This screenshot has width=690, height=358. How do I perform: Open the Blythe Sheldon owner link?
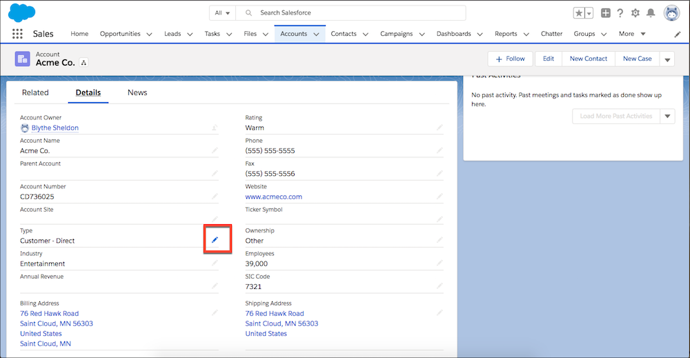click(55, 128)
